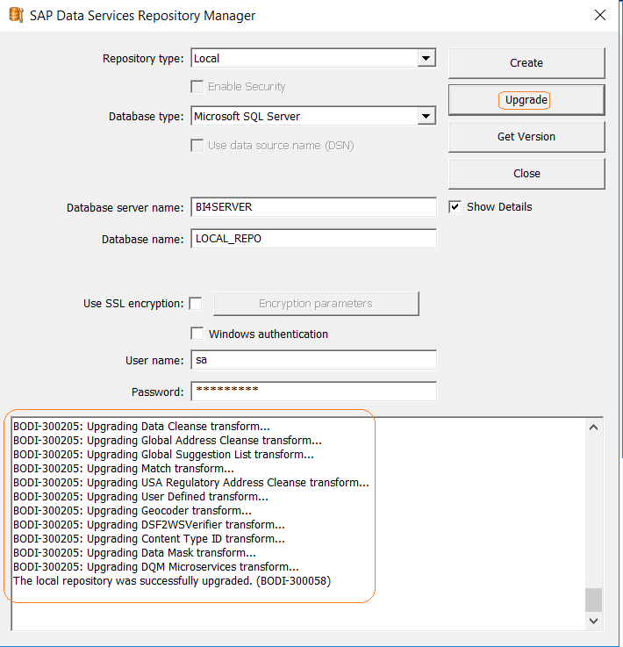The width and height of the screenshot is (623, 647).
Task: Click the Database name field LOCAL_REPO
Action: point(313,239)
